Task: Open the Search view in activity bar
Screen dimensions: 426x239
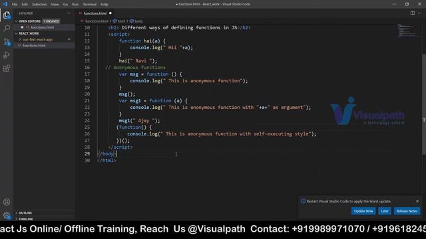Action: click(7, 28)
